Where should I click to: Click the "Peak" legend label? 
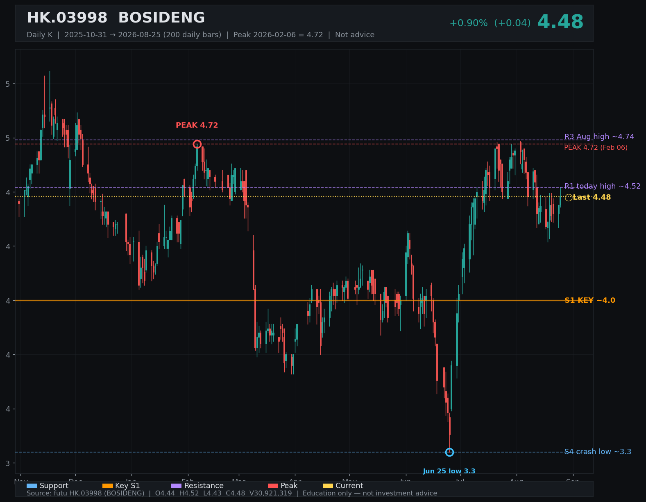(289, 486)
